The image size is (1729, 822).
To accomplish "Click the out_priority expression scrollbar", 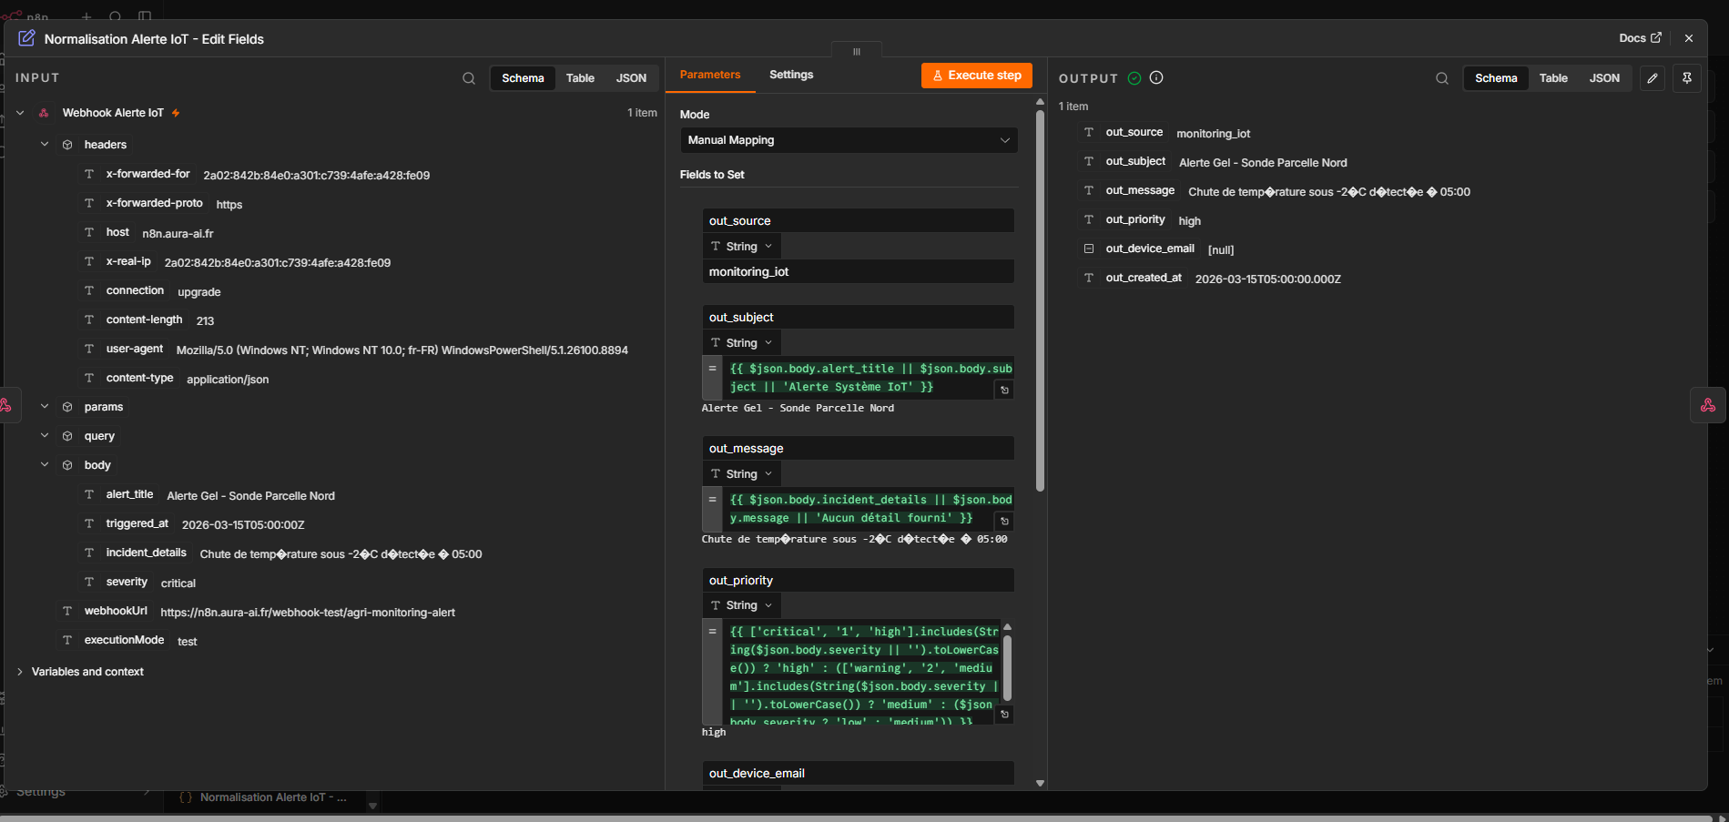I will [x=1007, y=668].
